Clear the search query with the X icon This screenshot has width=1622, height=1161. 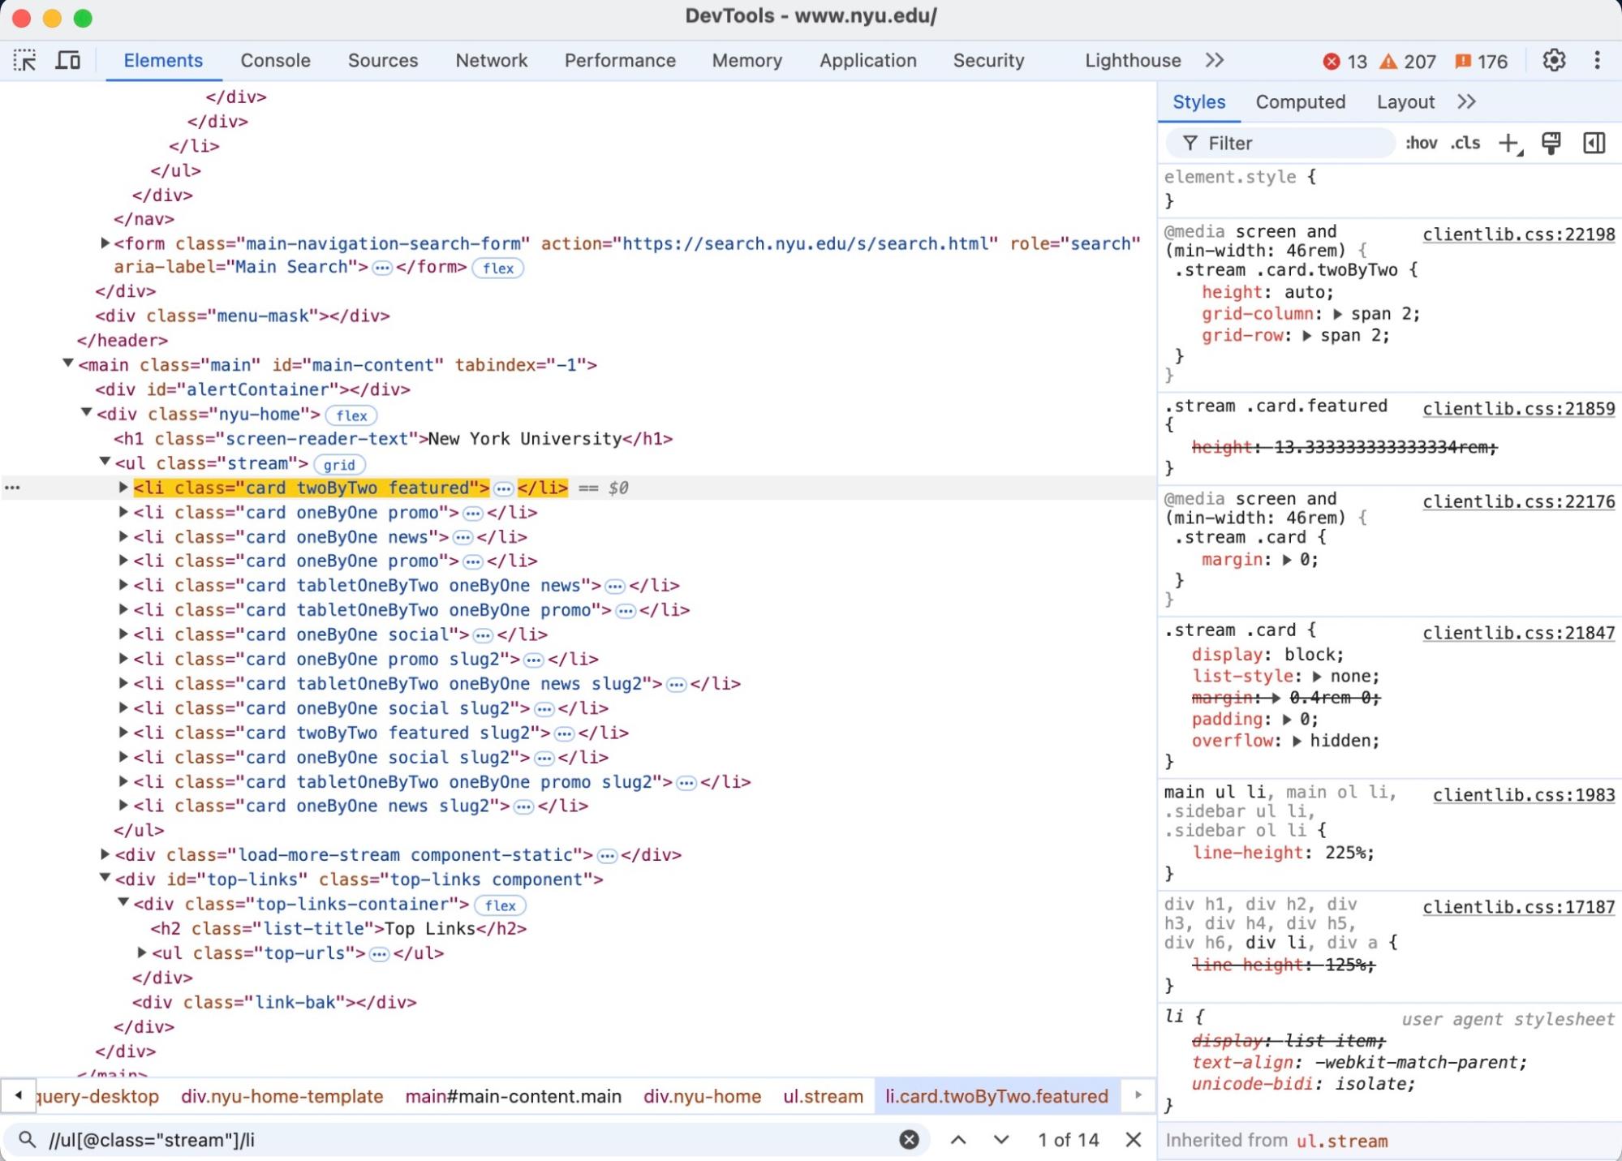point(909,1139)
